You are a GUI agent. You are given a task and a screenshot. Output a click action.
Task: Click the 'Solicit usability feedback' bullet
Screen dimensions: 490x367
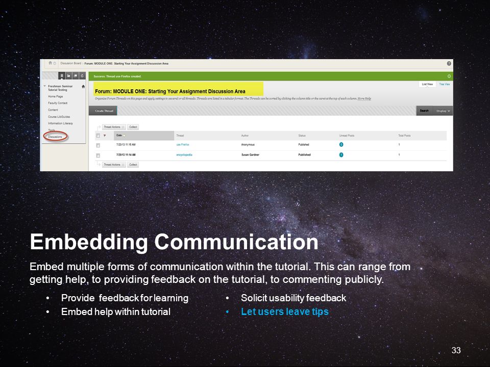(x=293, y=298)
